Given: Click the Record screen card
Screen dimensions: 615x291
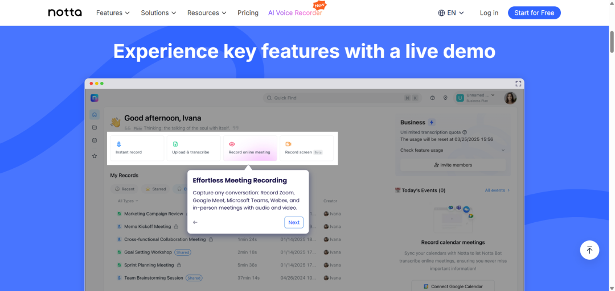Looking at the screenshot, I should tap(307, 148).
